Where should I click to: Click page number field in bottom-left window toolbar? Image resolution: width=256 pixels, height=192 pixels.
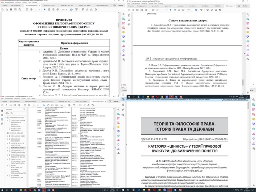coord(34,105)
